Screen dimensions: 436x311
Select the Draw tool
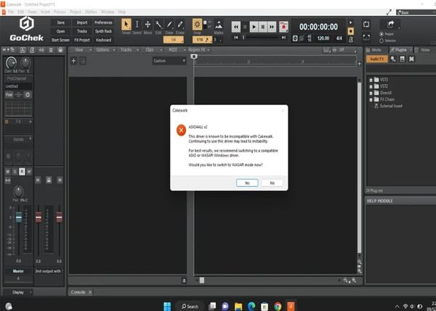(x=169, y=25)
